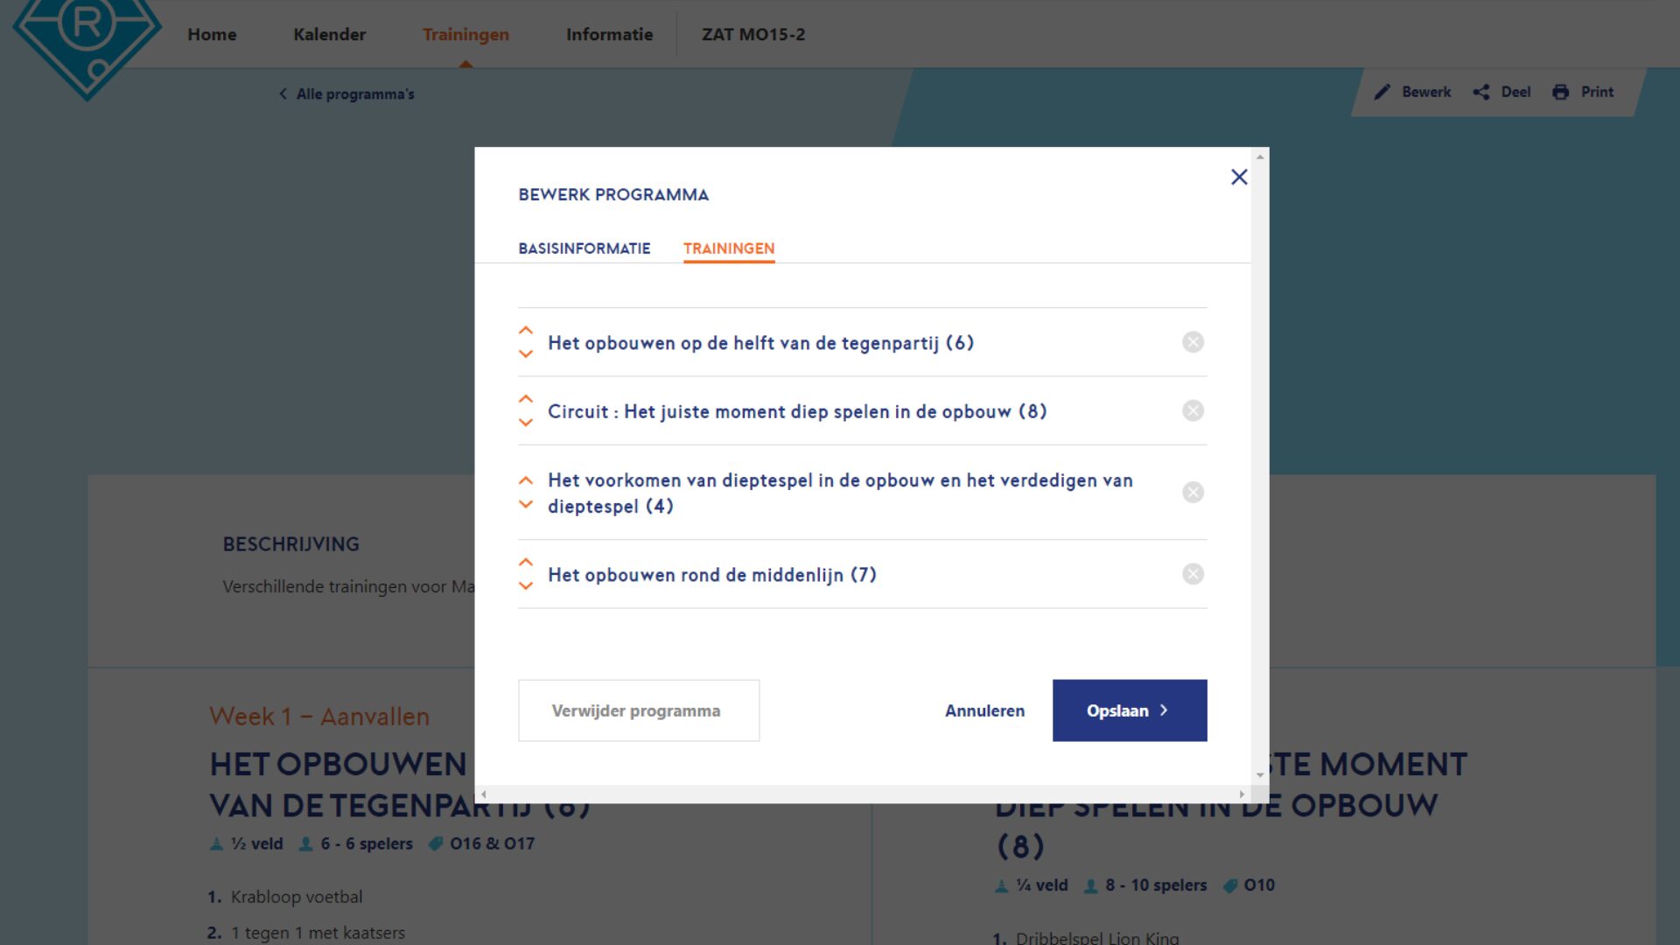
Task: Remove the 'Circuit : Het juiste moment diep spelen' training
Action: coord(1192,410)
